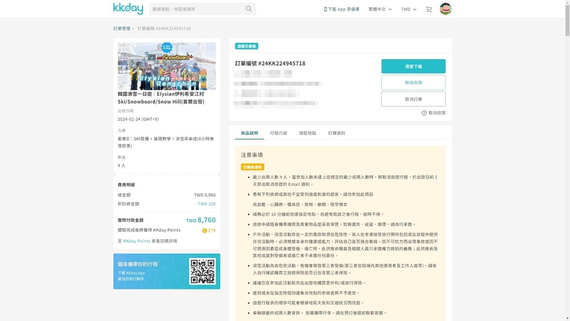The height and width of the screenshot is (321, 570).
Task: Click the 訂購前須知 label
Action: (x=252, y=167)
